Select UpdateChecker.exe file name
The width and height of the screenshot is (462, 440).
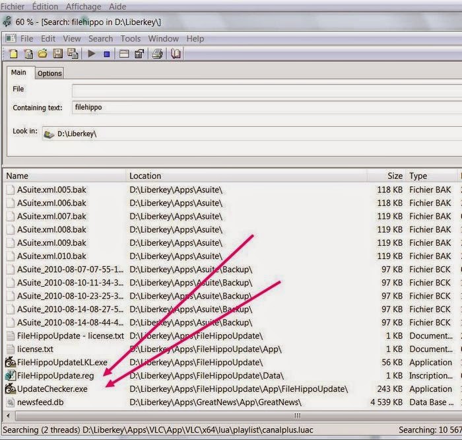(x=52, y=388)
